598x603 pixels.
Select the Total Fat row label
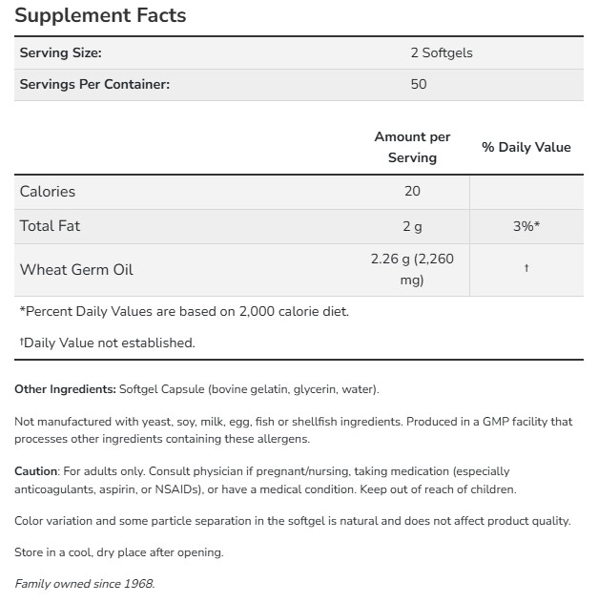coord(51,226)
